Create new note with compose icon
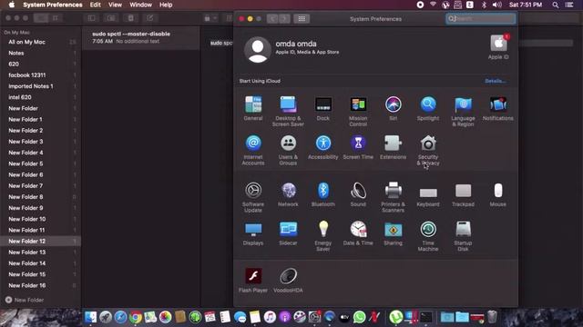The height and width of the screenshot is (327, 583). (149, 18)
